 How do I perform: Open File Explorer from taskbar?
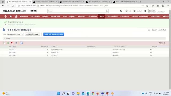pyautogui.click(x=78, y=93)
